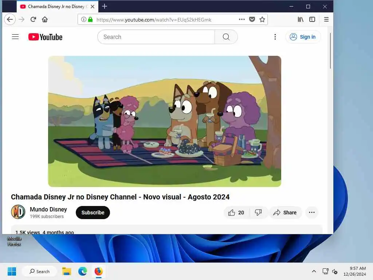Click the page vertical scrollbar
Screen dimensions: 373x280
[330, 51]
